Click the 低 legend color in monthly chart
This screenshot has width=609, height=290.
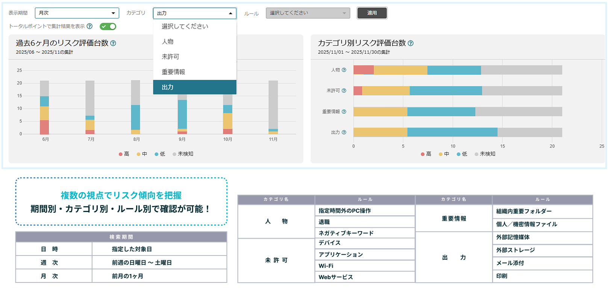[x=157, y=154]
